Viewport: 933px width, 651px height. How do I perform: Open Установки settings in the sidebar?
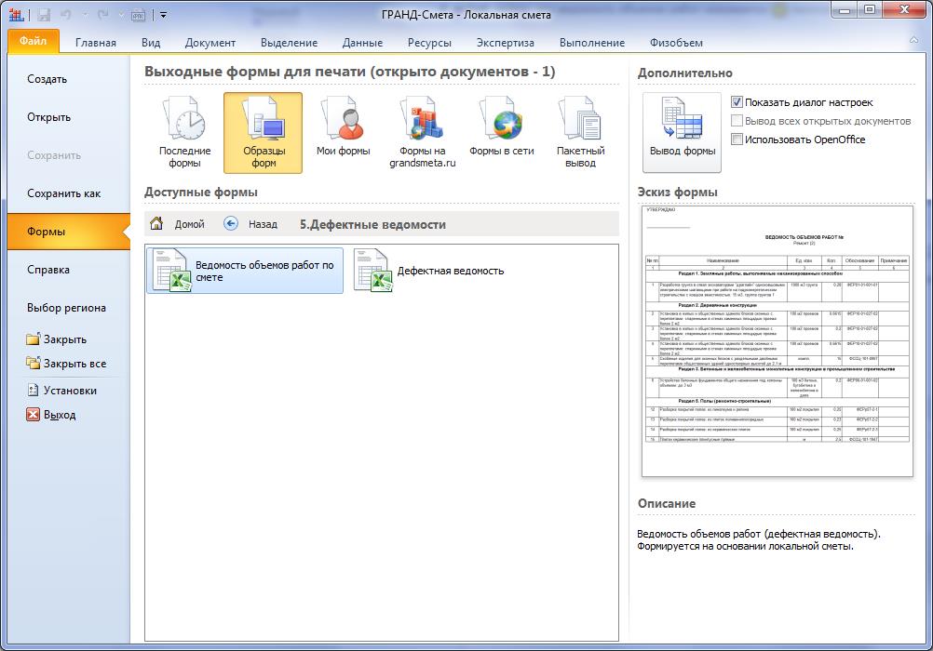click(x=70, y=391)
